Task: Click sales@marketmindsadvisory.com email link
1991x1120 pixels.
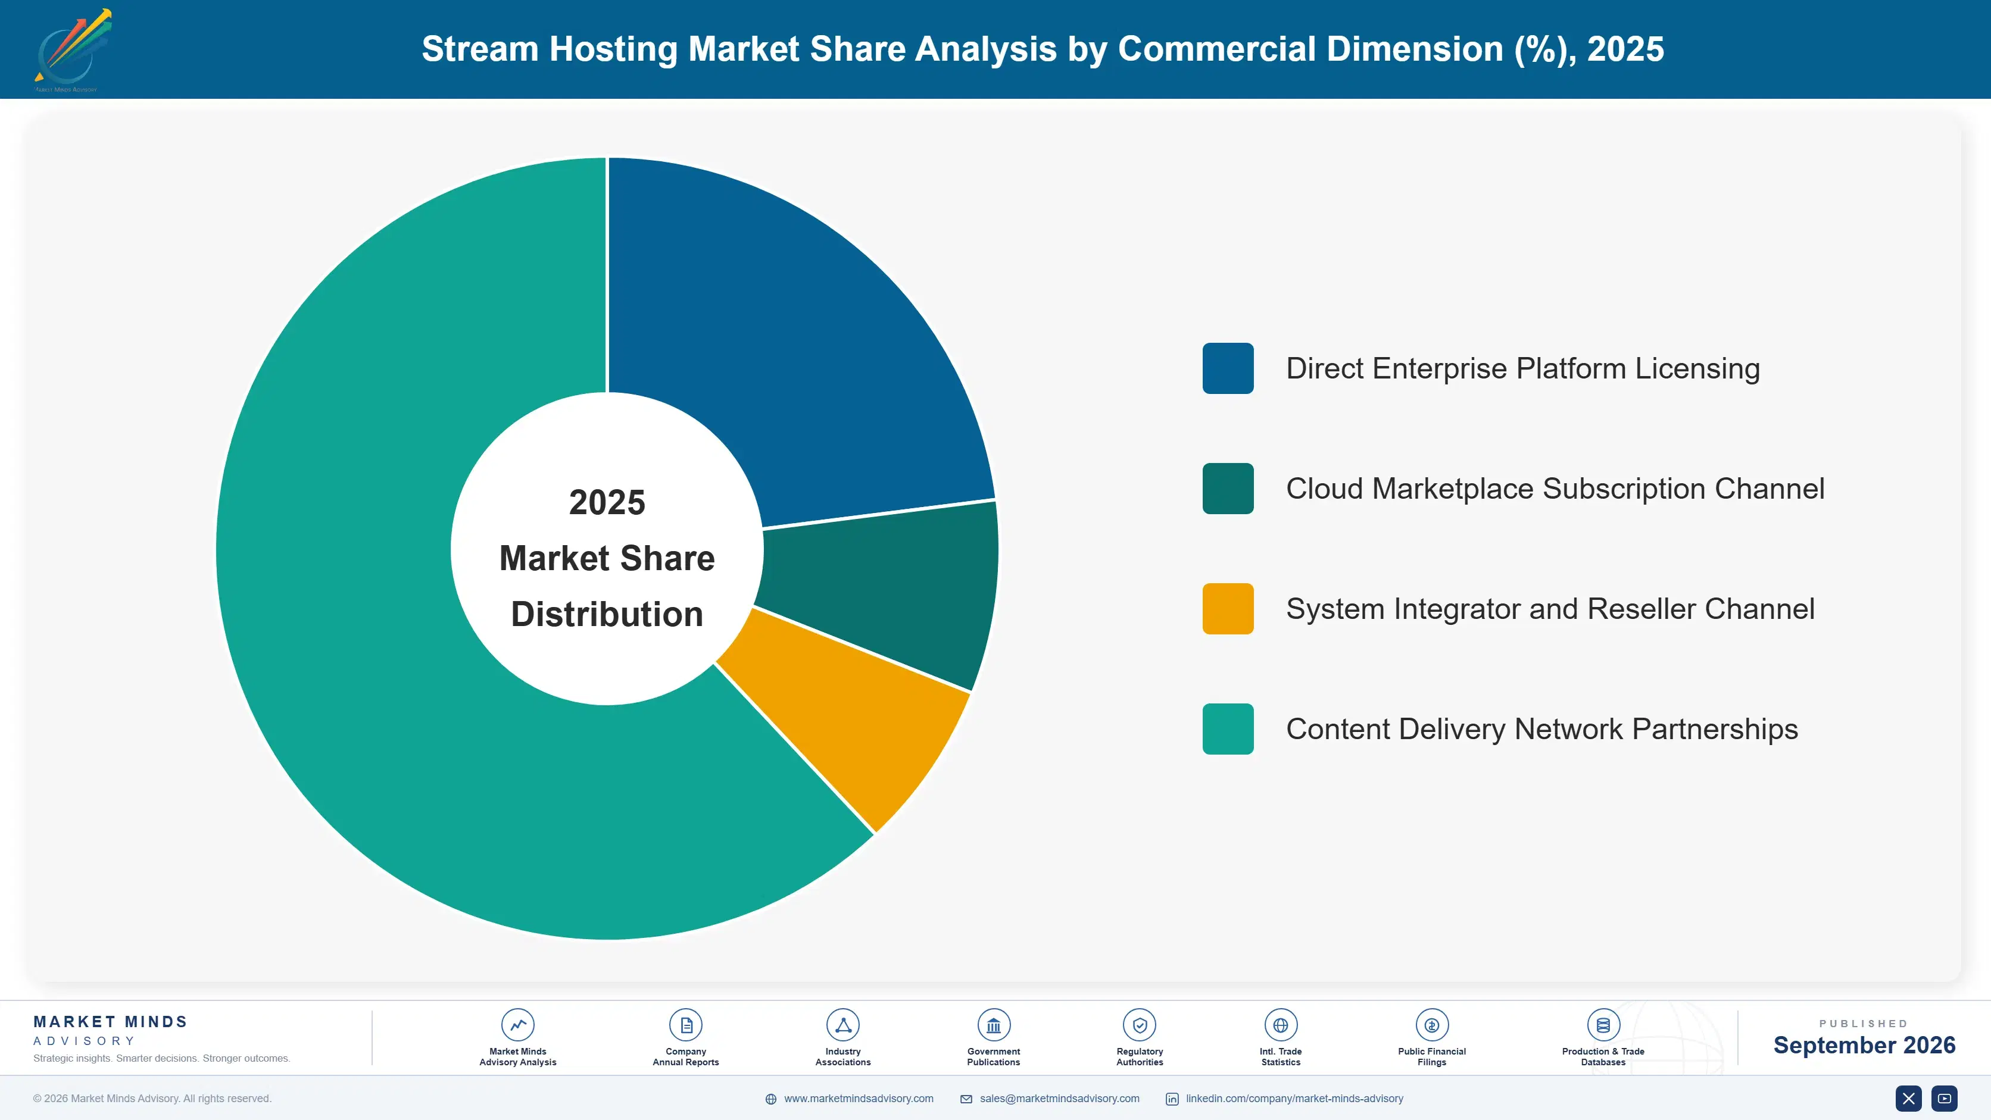Action: coord(1060,1099)
